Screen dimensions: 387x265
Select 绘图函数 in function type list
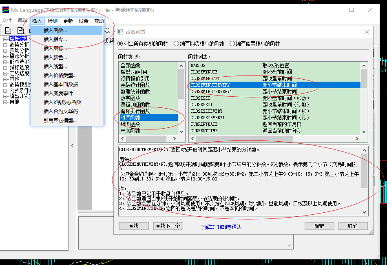tap(130, 124)
